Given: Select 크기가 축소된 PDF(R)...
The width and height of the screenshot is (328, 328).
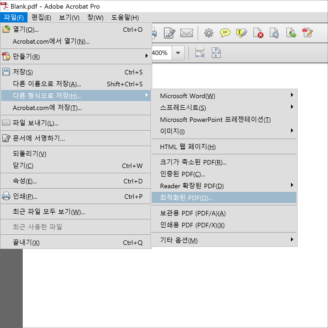Looking at the screenshot, I should coord(224,162).
